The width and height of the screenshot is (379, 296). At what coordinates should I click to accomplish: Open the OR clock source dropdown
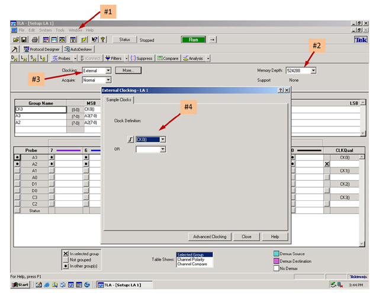tap(162, 149)
